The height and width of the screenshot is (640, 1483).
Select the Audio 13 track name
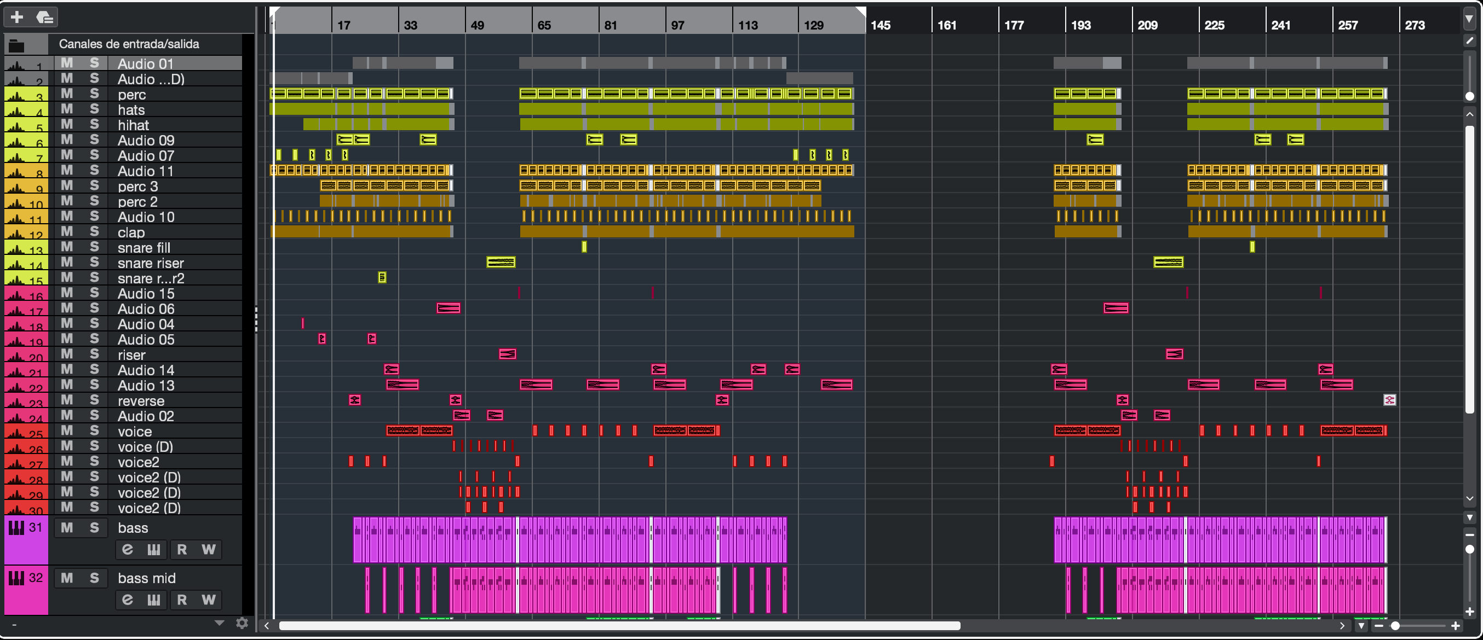(x=146, y=385)
